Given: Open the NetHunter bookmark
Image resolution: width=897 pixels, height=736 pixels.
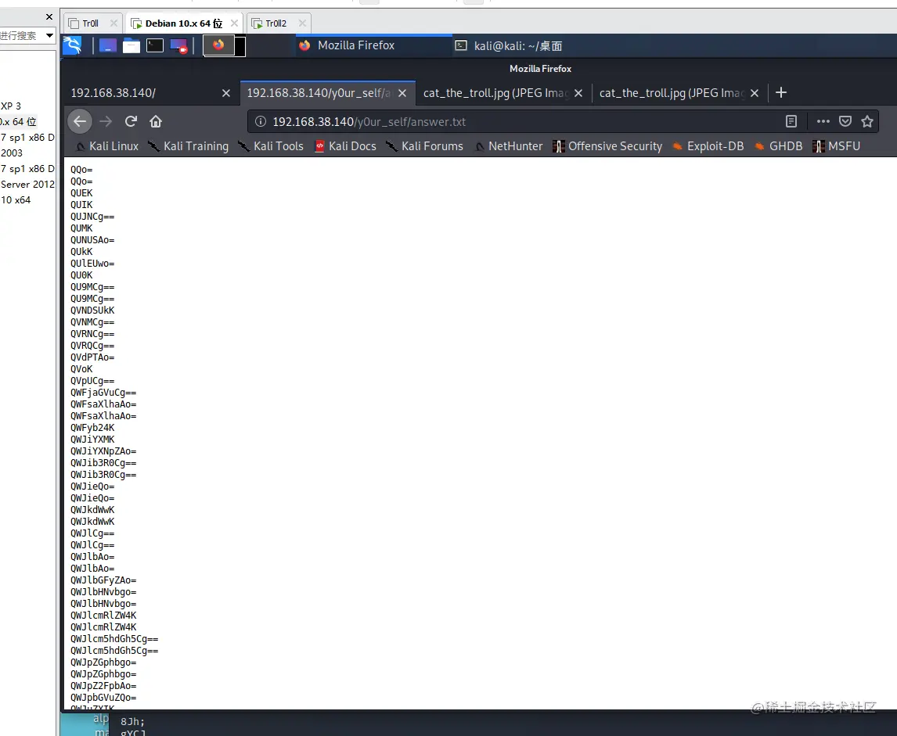Looking at the screenshot, I should (509, 146).
